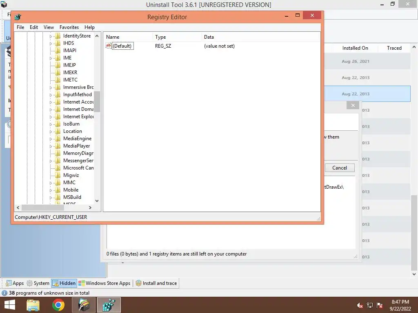This screenshot has width=418, height=313.
Task: Click the IMAPI folder icon
Action: click(58, 51)
